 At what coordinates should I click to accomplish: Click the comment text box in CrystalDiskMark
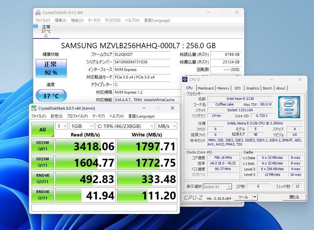pyautogui.click(x=104, y=208)
